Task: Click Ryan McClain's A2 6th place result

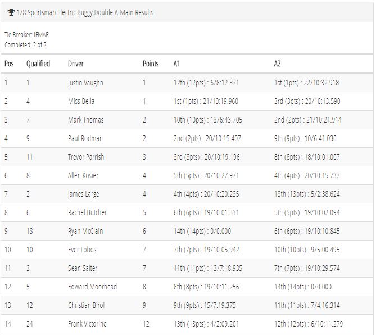Action: [307, 231]
